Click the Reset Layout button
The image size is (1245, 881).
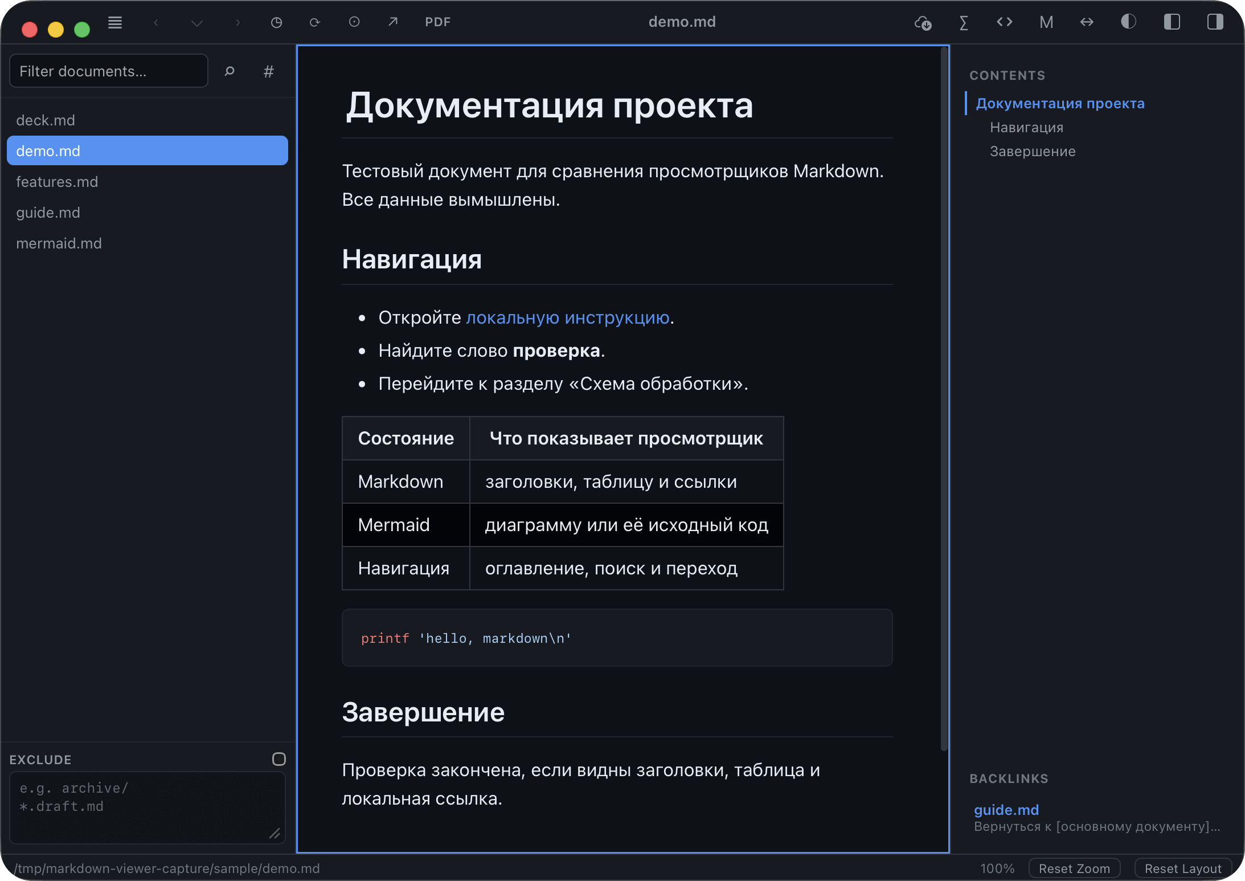pyautogui.click(x=1183, y=868)
